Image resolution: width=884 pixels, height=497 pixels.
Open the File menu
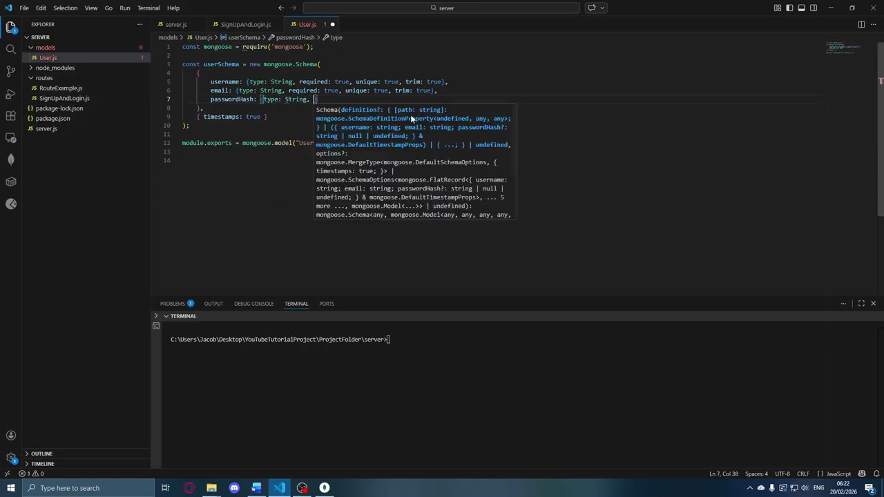[x=24, y=8]
